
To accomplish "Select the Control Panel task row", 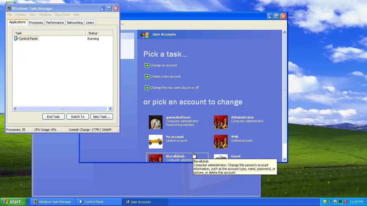I will (x=63, y=39).
